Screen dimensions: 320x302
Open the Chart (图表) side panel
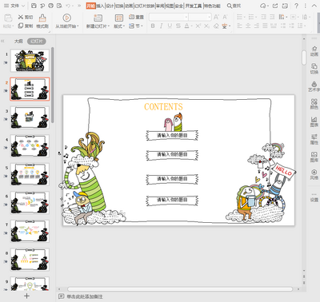pyautogui.click(x=314, y=121)
